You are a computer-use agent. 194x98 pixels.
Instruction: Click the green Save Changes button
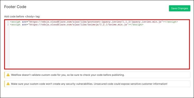pyautogui.click(x=180, y=8)
